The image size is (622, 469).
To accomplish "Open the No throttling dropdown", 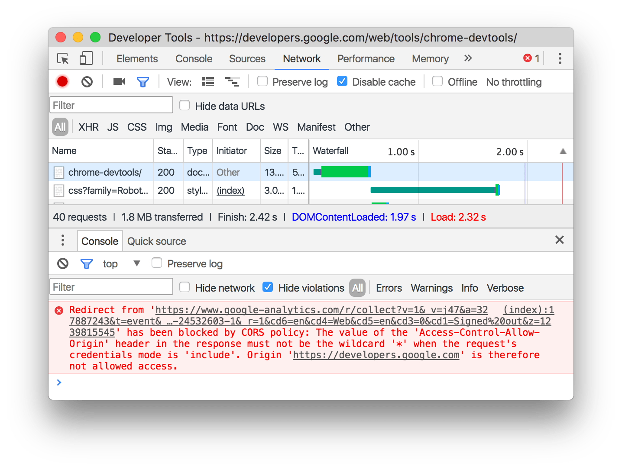I will pos(513,81).
